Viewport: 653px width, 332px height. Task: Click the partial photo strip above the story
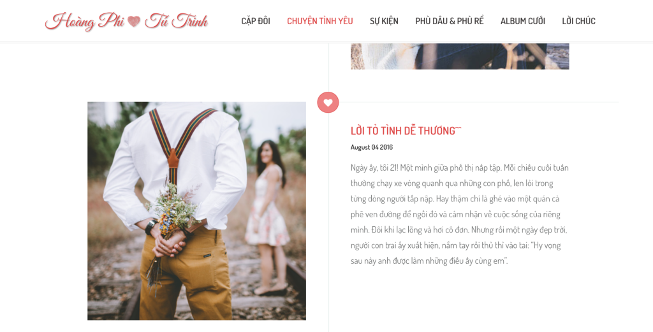coord(460,56)
